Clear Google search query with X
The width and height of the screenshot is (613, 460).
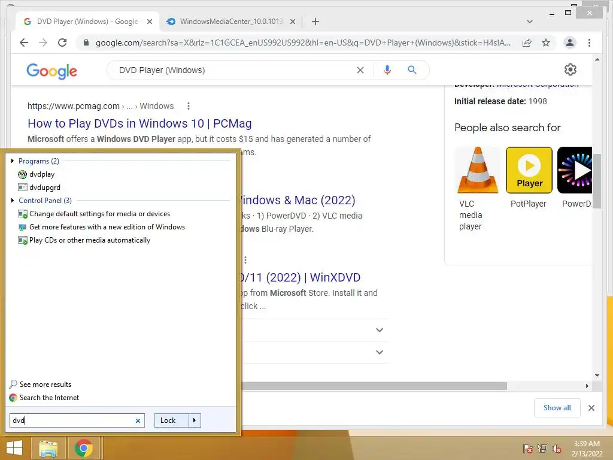[360, 70]
